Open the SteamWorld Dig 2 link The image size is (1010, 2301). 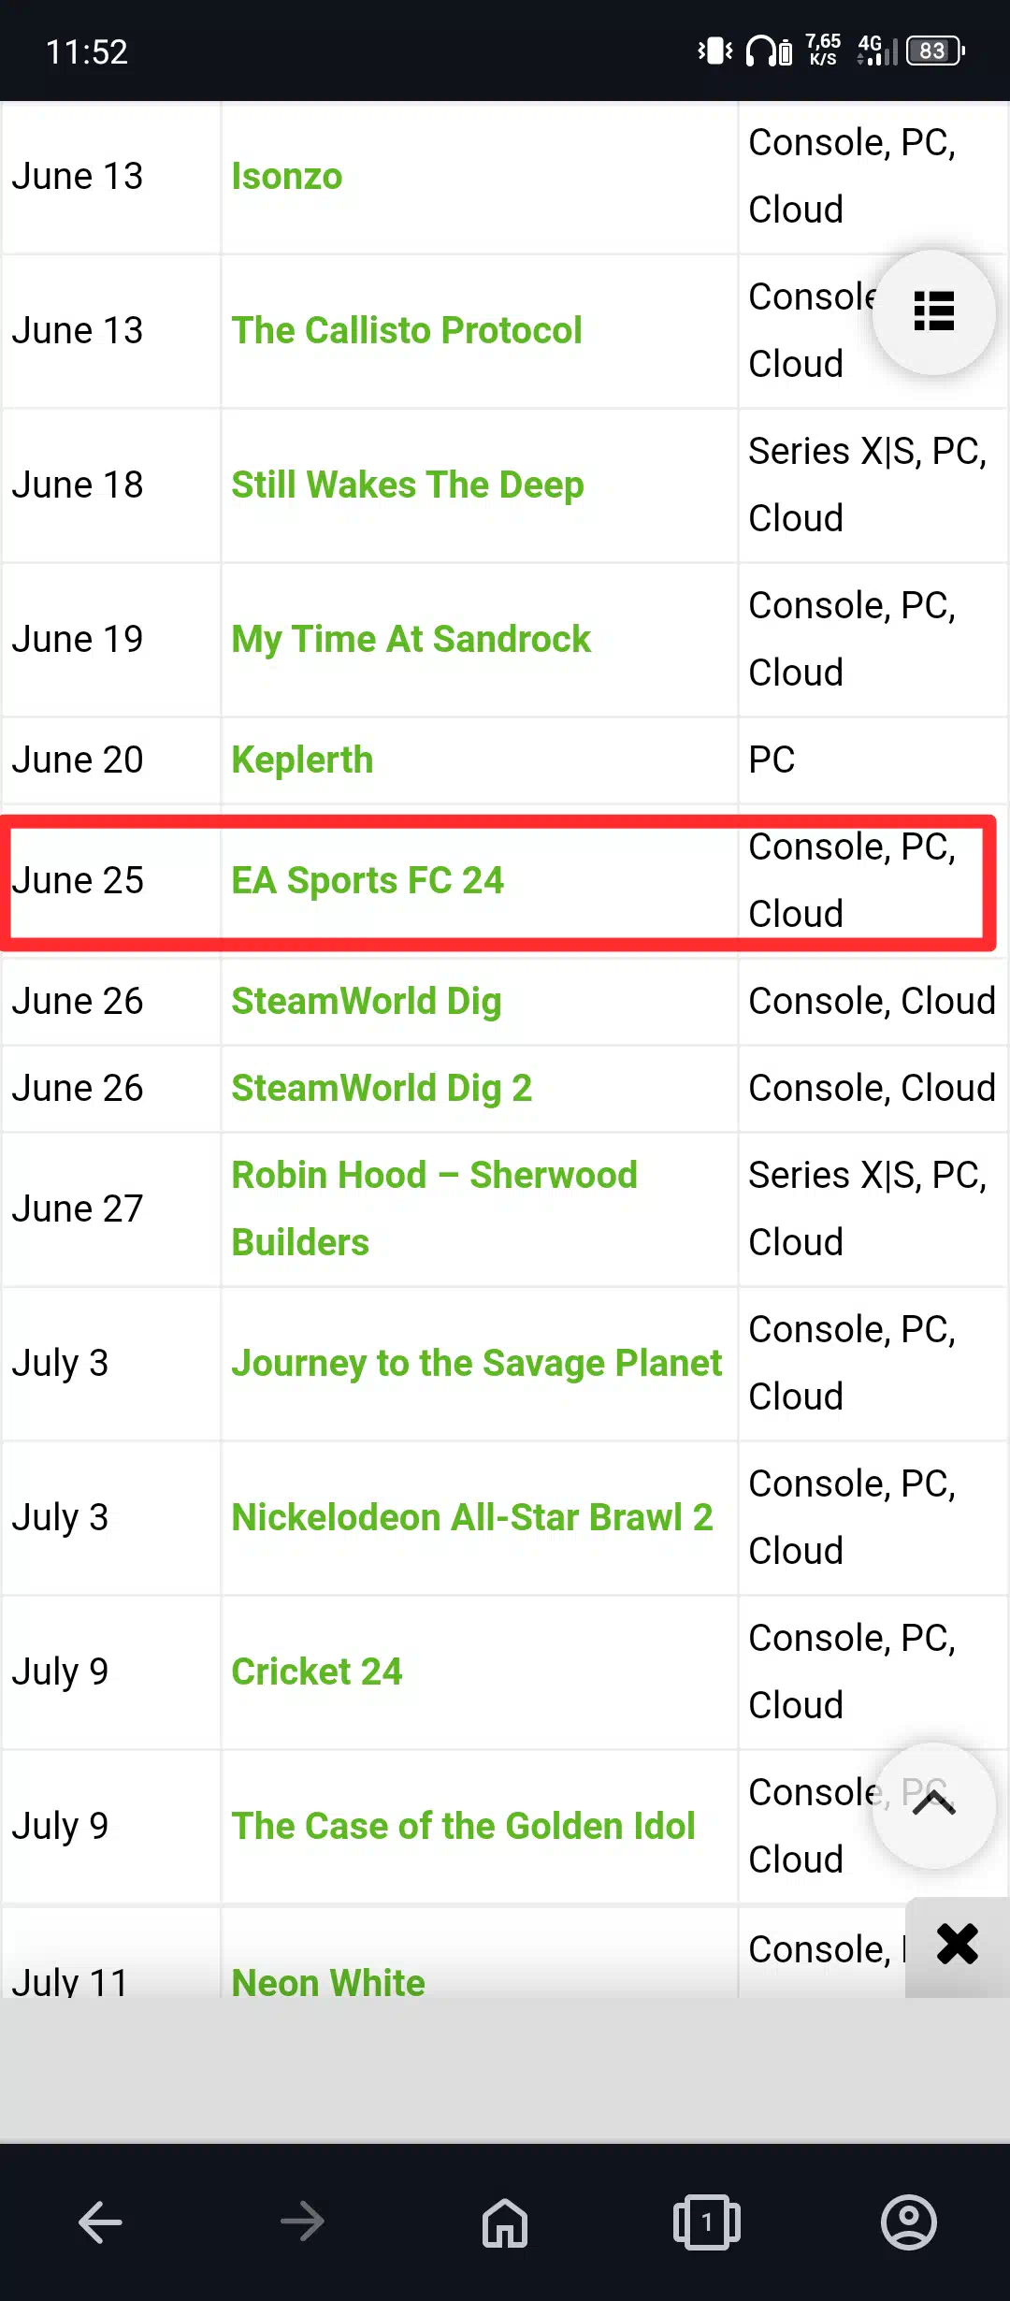pyautogui.click(x=382, y=1089)
